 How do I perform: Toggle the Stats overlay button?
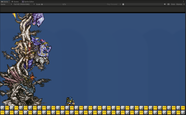(x=173, y=4)
